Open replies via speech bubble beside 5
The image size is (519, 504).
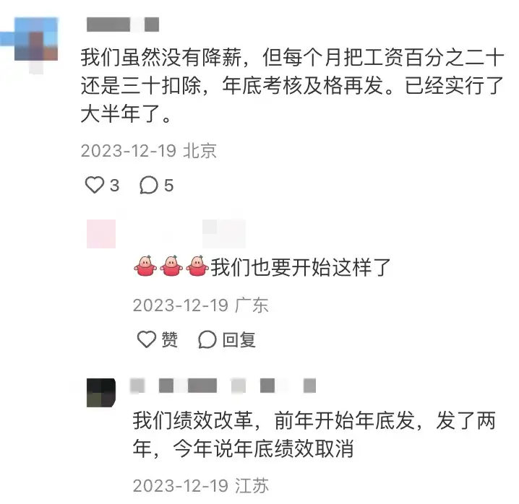(x=149, y=185)
